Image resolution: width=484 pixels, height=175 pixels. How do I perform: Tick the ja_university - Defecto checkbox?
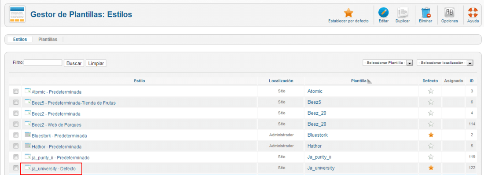click(16, 168)
